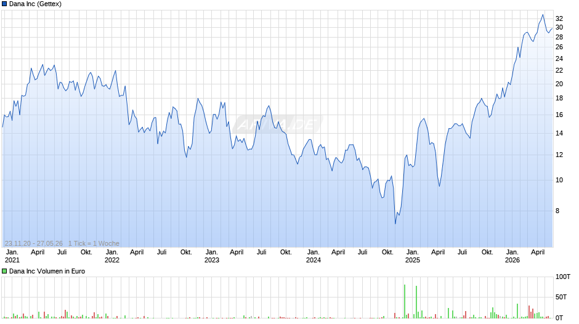Click the volume axis label 50T

pyautogui.click(x=561, y=297)
